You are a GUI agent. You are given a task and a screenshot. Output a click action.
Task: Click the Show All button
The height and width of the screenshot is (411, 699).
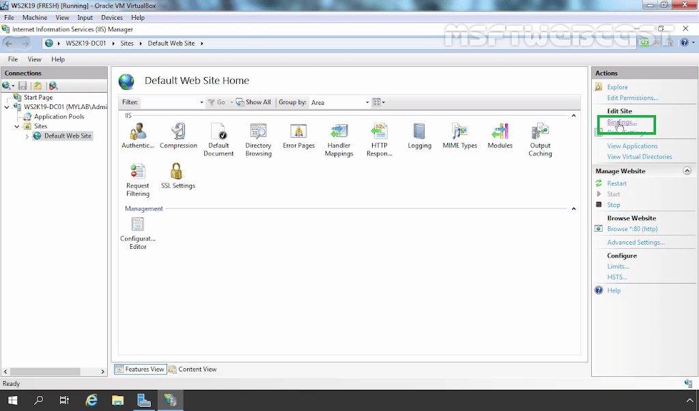tap(253, 102)
